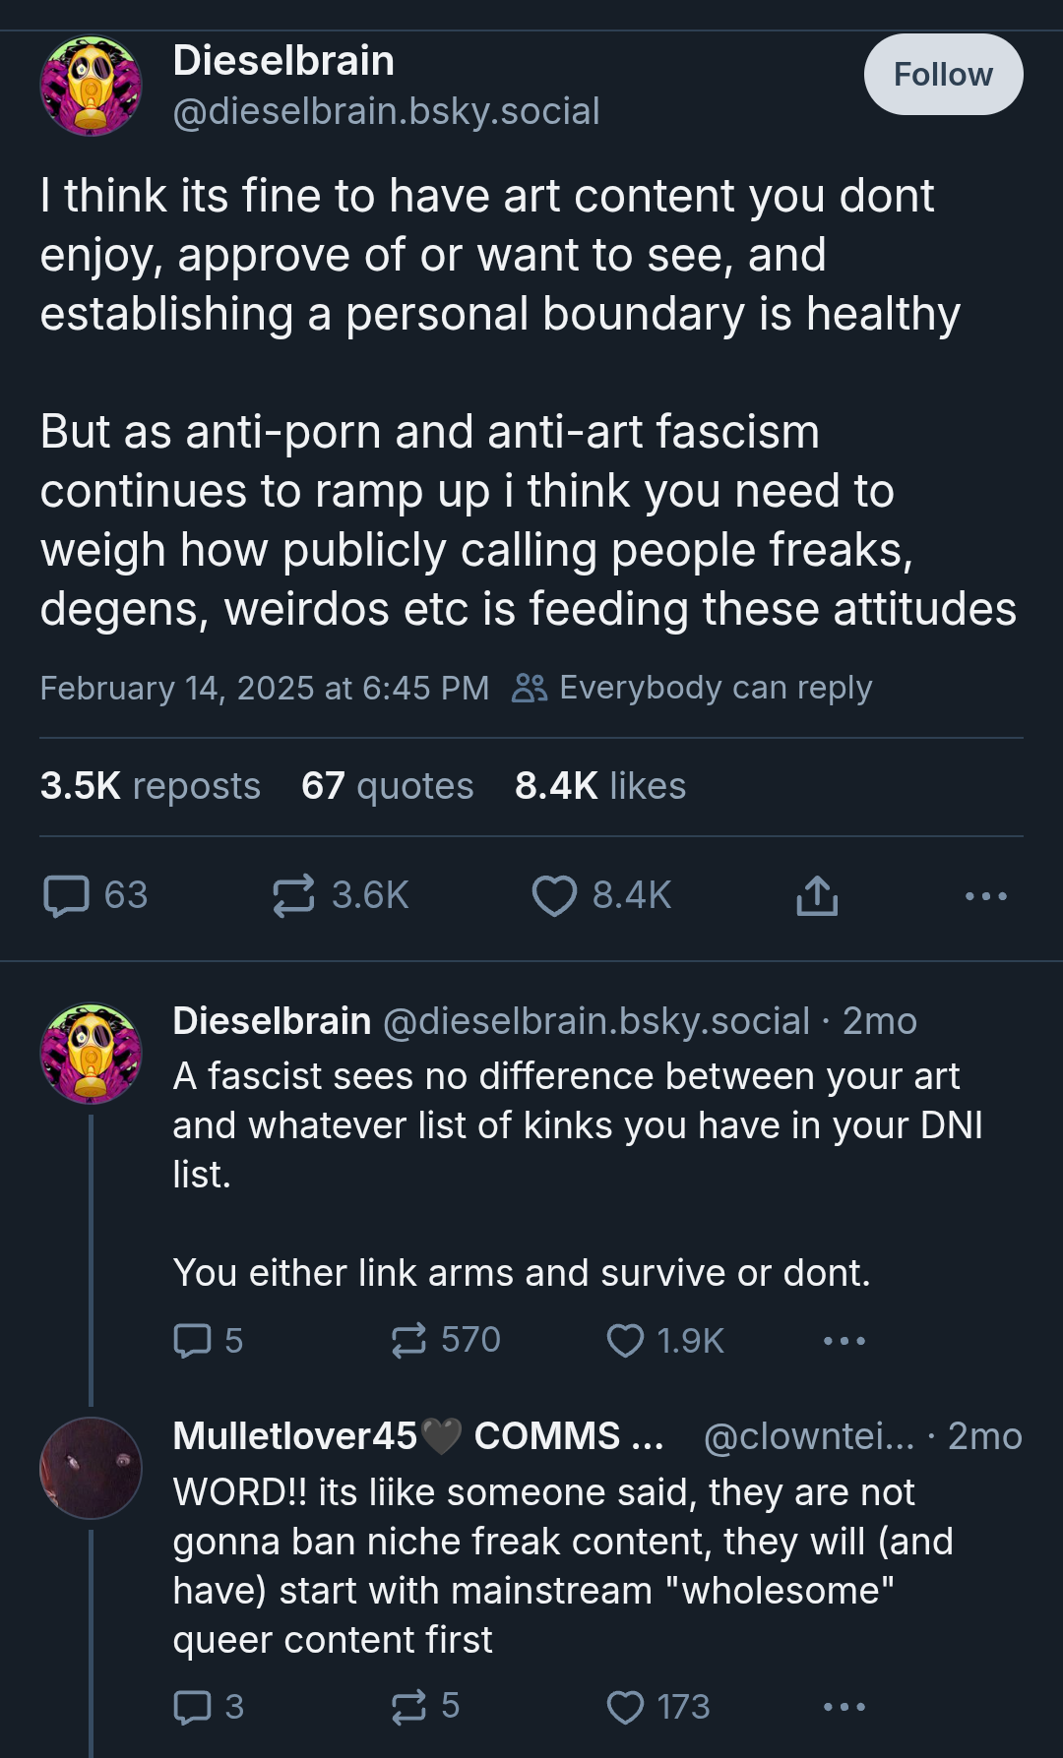View the 67 quotes list
Screen dimensions: 1063x1758
pos(388,786)
